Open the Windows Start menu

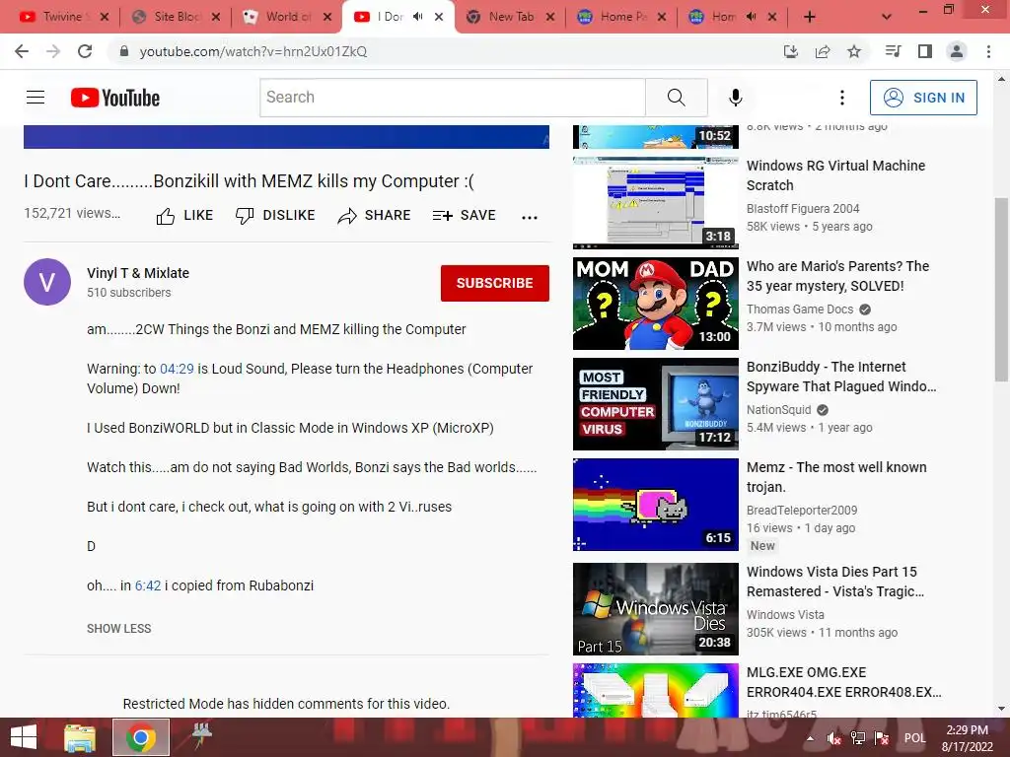(x=24, y=737)
